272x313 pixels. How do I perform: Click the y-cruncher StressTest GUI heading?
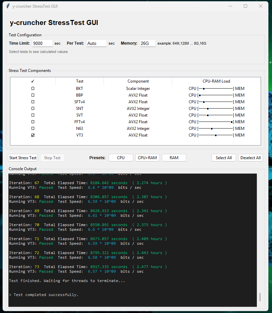click(54, 23)
